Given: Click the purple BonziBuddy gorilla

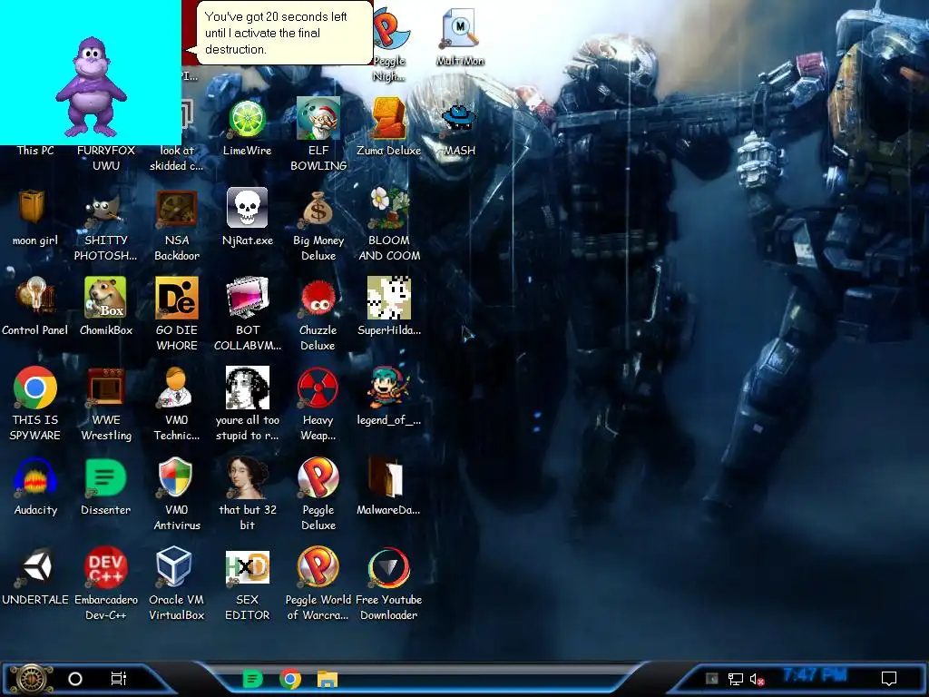Looking at the screenshot, I should 91,87.
